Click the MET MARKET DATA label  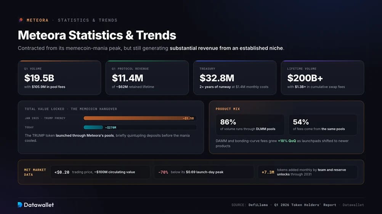(35, 172)
